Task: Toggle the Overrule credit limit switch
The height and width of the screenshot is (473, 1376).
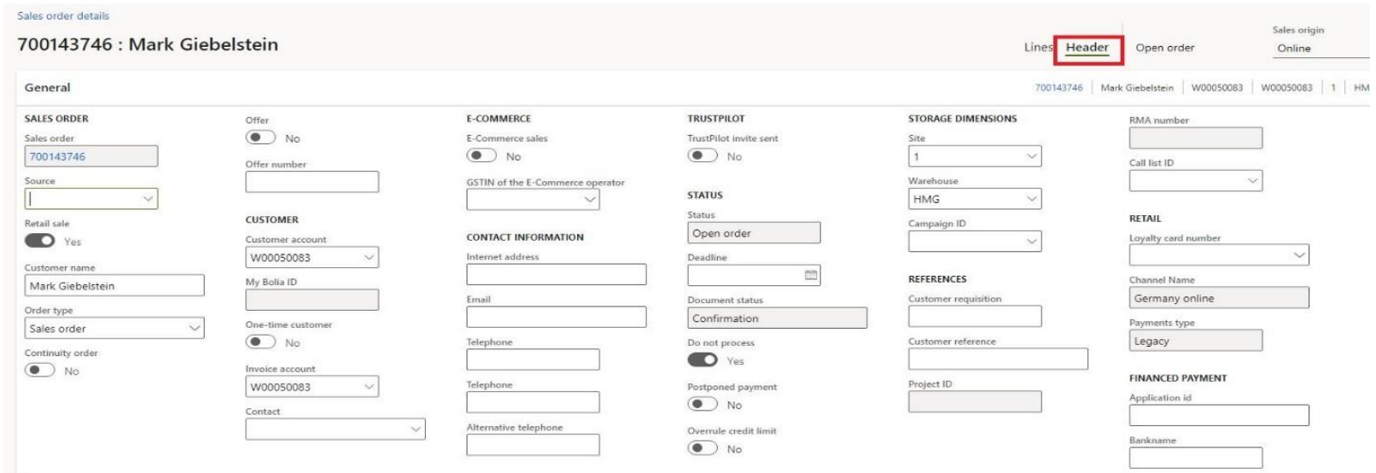Action: point(703,448)
